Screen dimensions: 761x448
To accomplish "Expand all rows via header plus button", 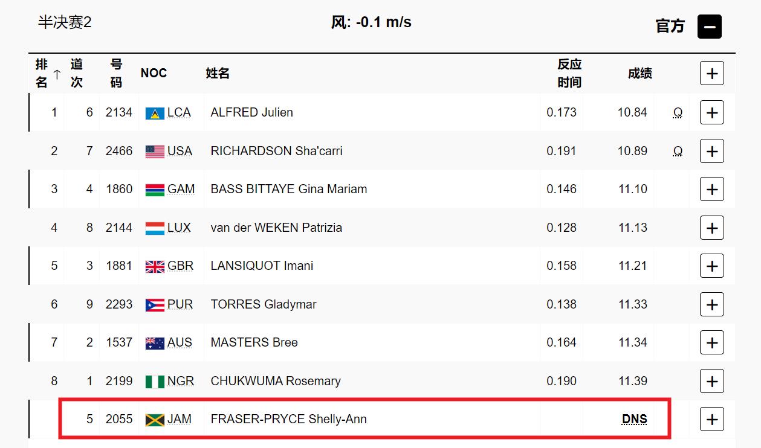I will pyautogui.click(x=712, y=74).
